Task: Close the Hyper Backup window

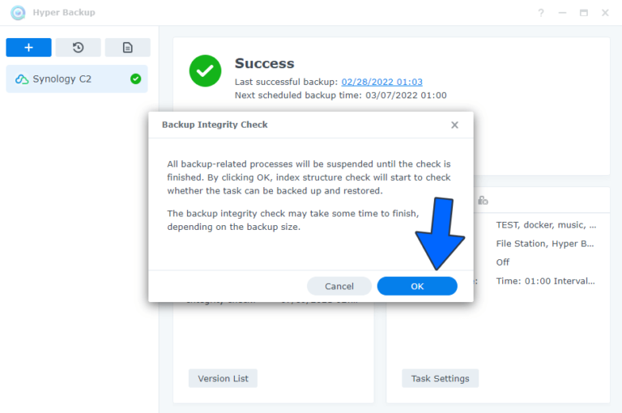Action: 605,13
